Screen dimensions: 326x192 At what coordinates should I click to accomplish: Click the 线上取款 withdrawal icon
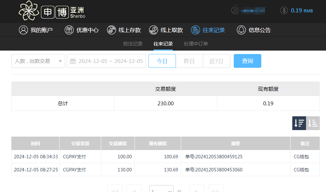(154, 30)
